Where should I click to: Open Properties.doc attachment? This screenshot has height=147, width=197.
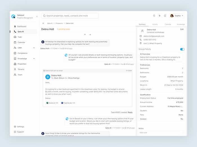(x=68, y=103)
